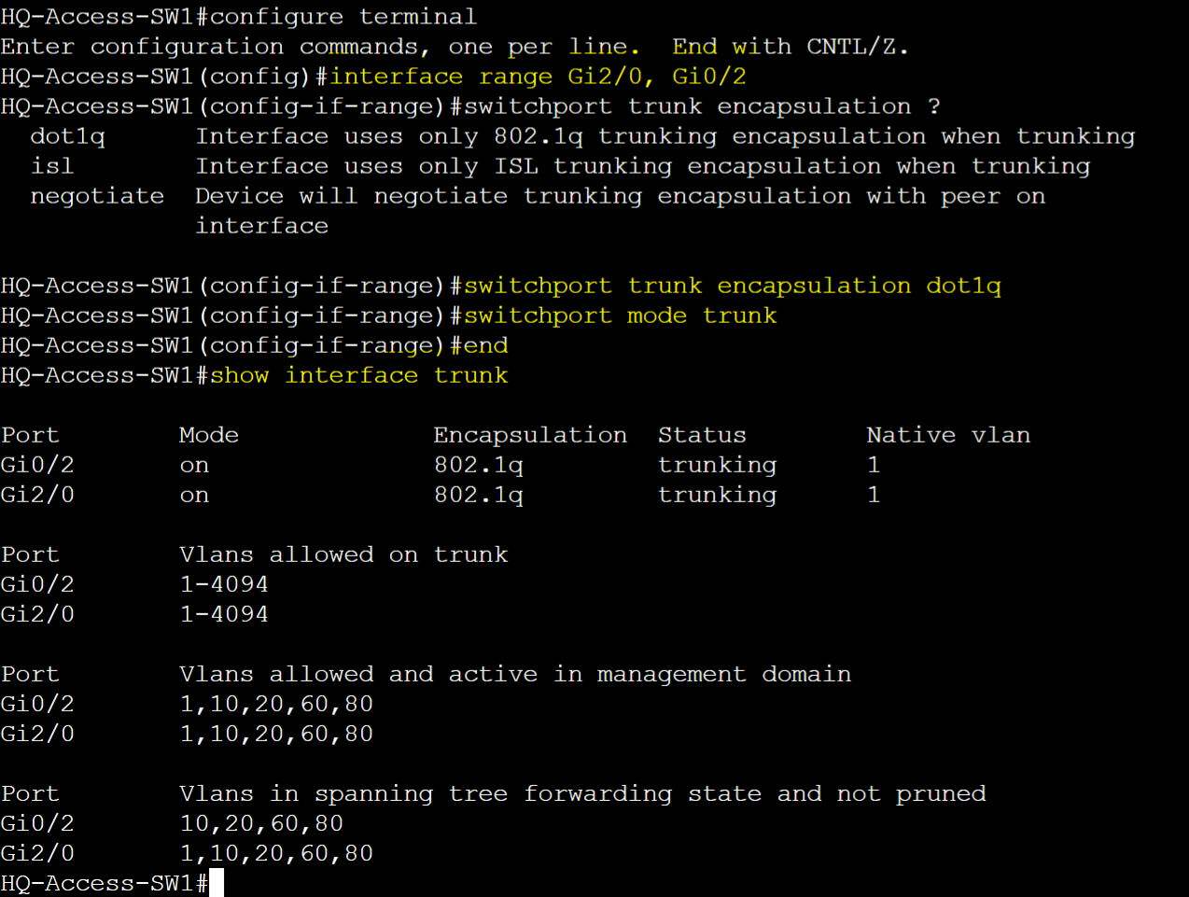Click the cursor block at final prompt

217,882
